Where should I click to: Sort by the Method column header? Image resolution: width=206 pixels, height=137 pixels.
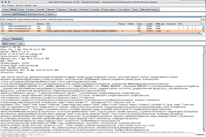pyautogui.click(x=40, y=24)
